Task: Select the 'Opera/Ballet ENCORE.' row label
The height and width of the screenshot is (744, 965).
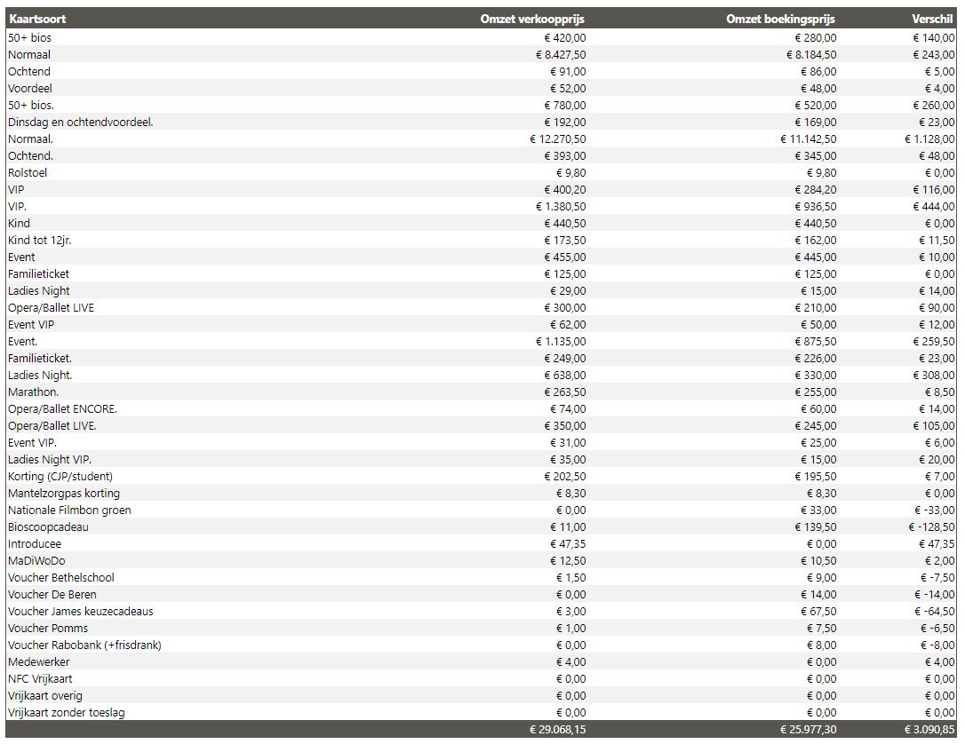Action: [63, 409]
